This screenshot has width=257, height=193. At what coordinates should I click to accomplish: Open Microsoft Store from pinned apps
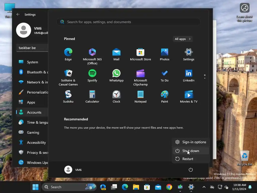[141, 55]
